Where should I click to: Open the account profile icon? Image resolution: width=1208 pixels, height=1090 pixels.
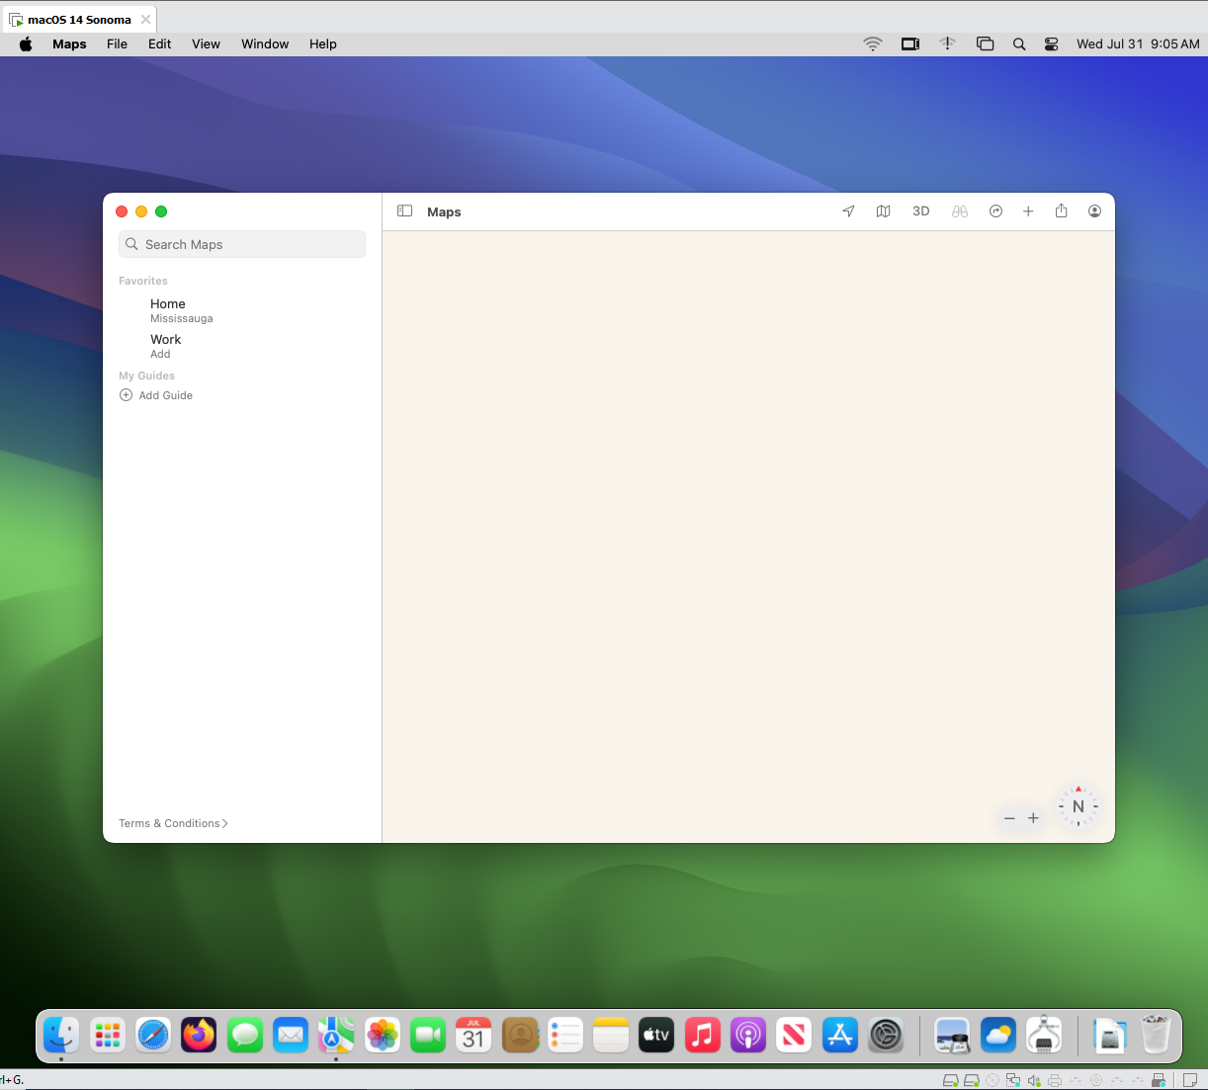click(x=1094, y=211)
